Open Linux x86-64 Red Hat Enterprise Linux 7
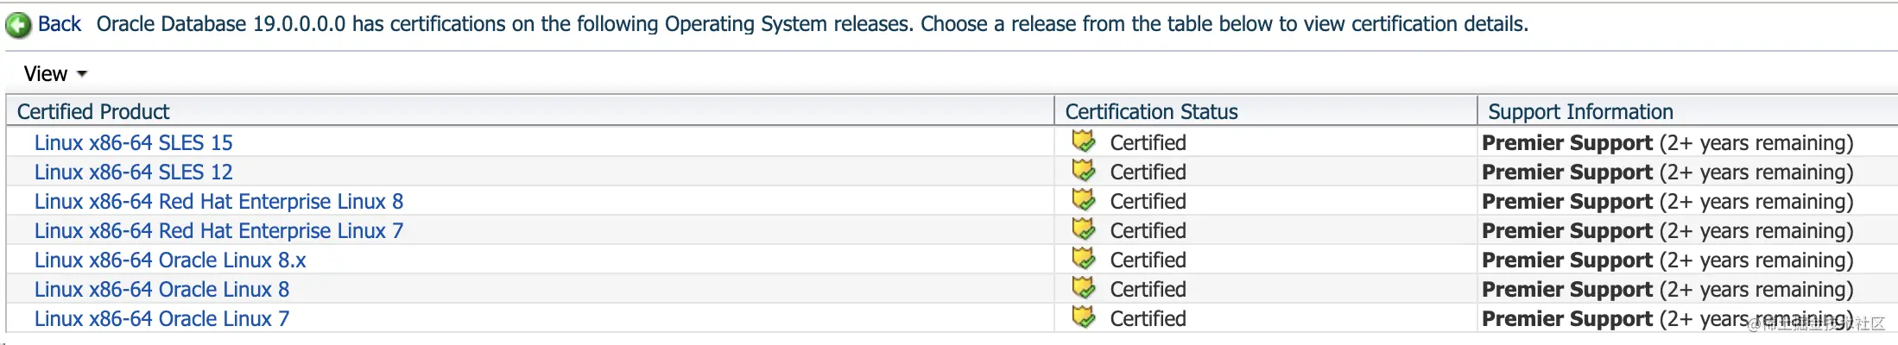This screenshot has width=1898, height=345. 218,230
